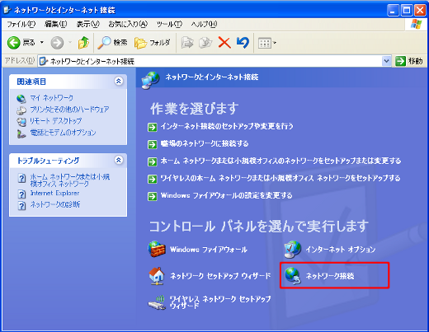The image size is (429, 332).
Task: Open the Windows ファイアウォール icon
Action: click(x=197, y=249)
